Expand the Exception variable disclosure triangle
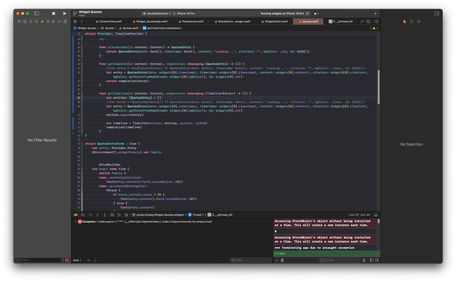 tap(75, 221)
